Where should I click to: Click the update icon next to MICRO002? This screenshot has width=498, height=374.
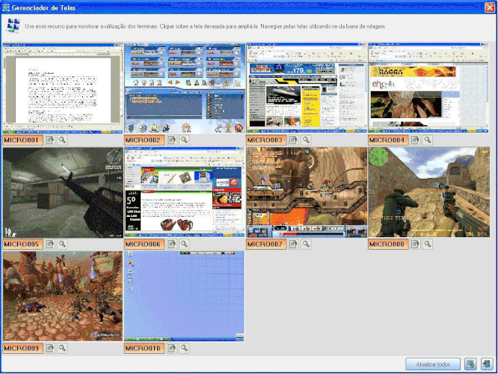point(172,140)
